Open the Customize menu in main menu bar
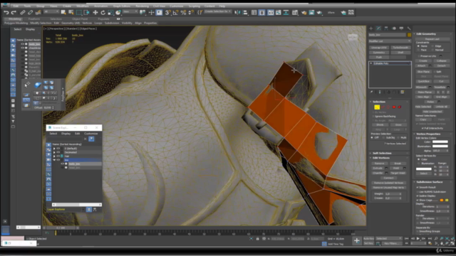The height and width of the screenshot is (256, 456). [176, 6]
